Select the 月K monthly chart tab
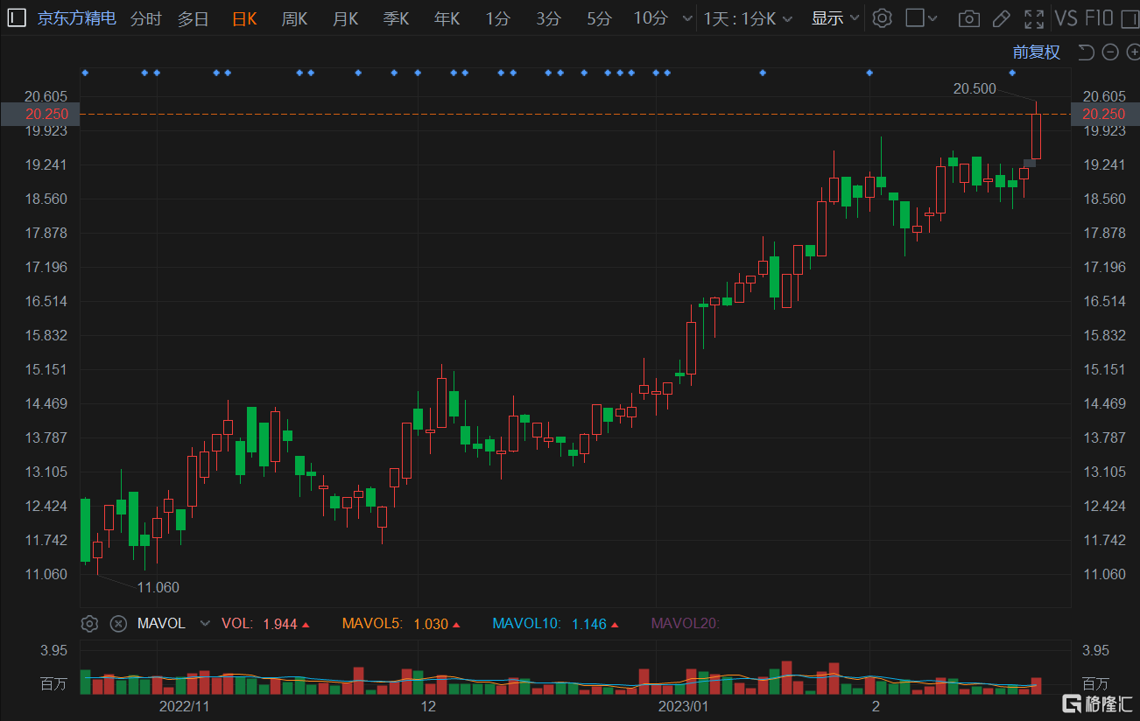Viewport: 1140px width, 721px height. pyautogui.click(x=345, y=18)
